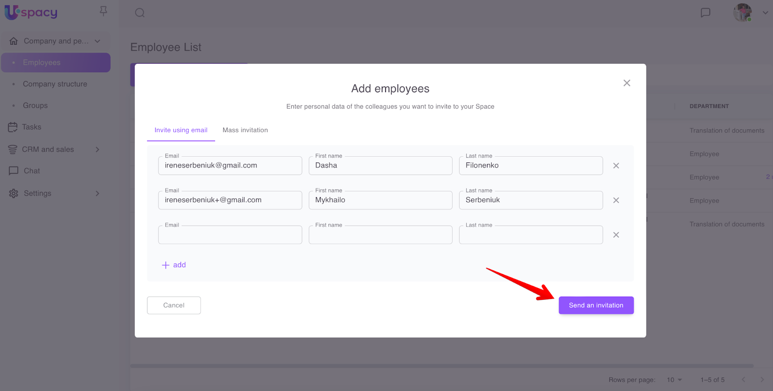The image size is (773, 391).
Task: Remove the Dasha Filonenko row
Action: point(616,166)
